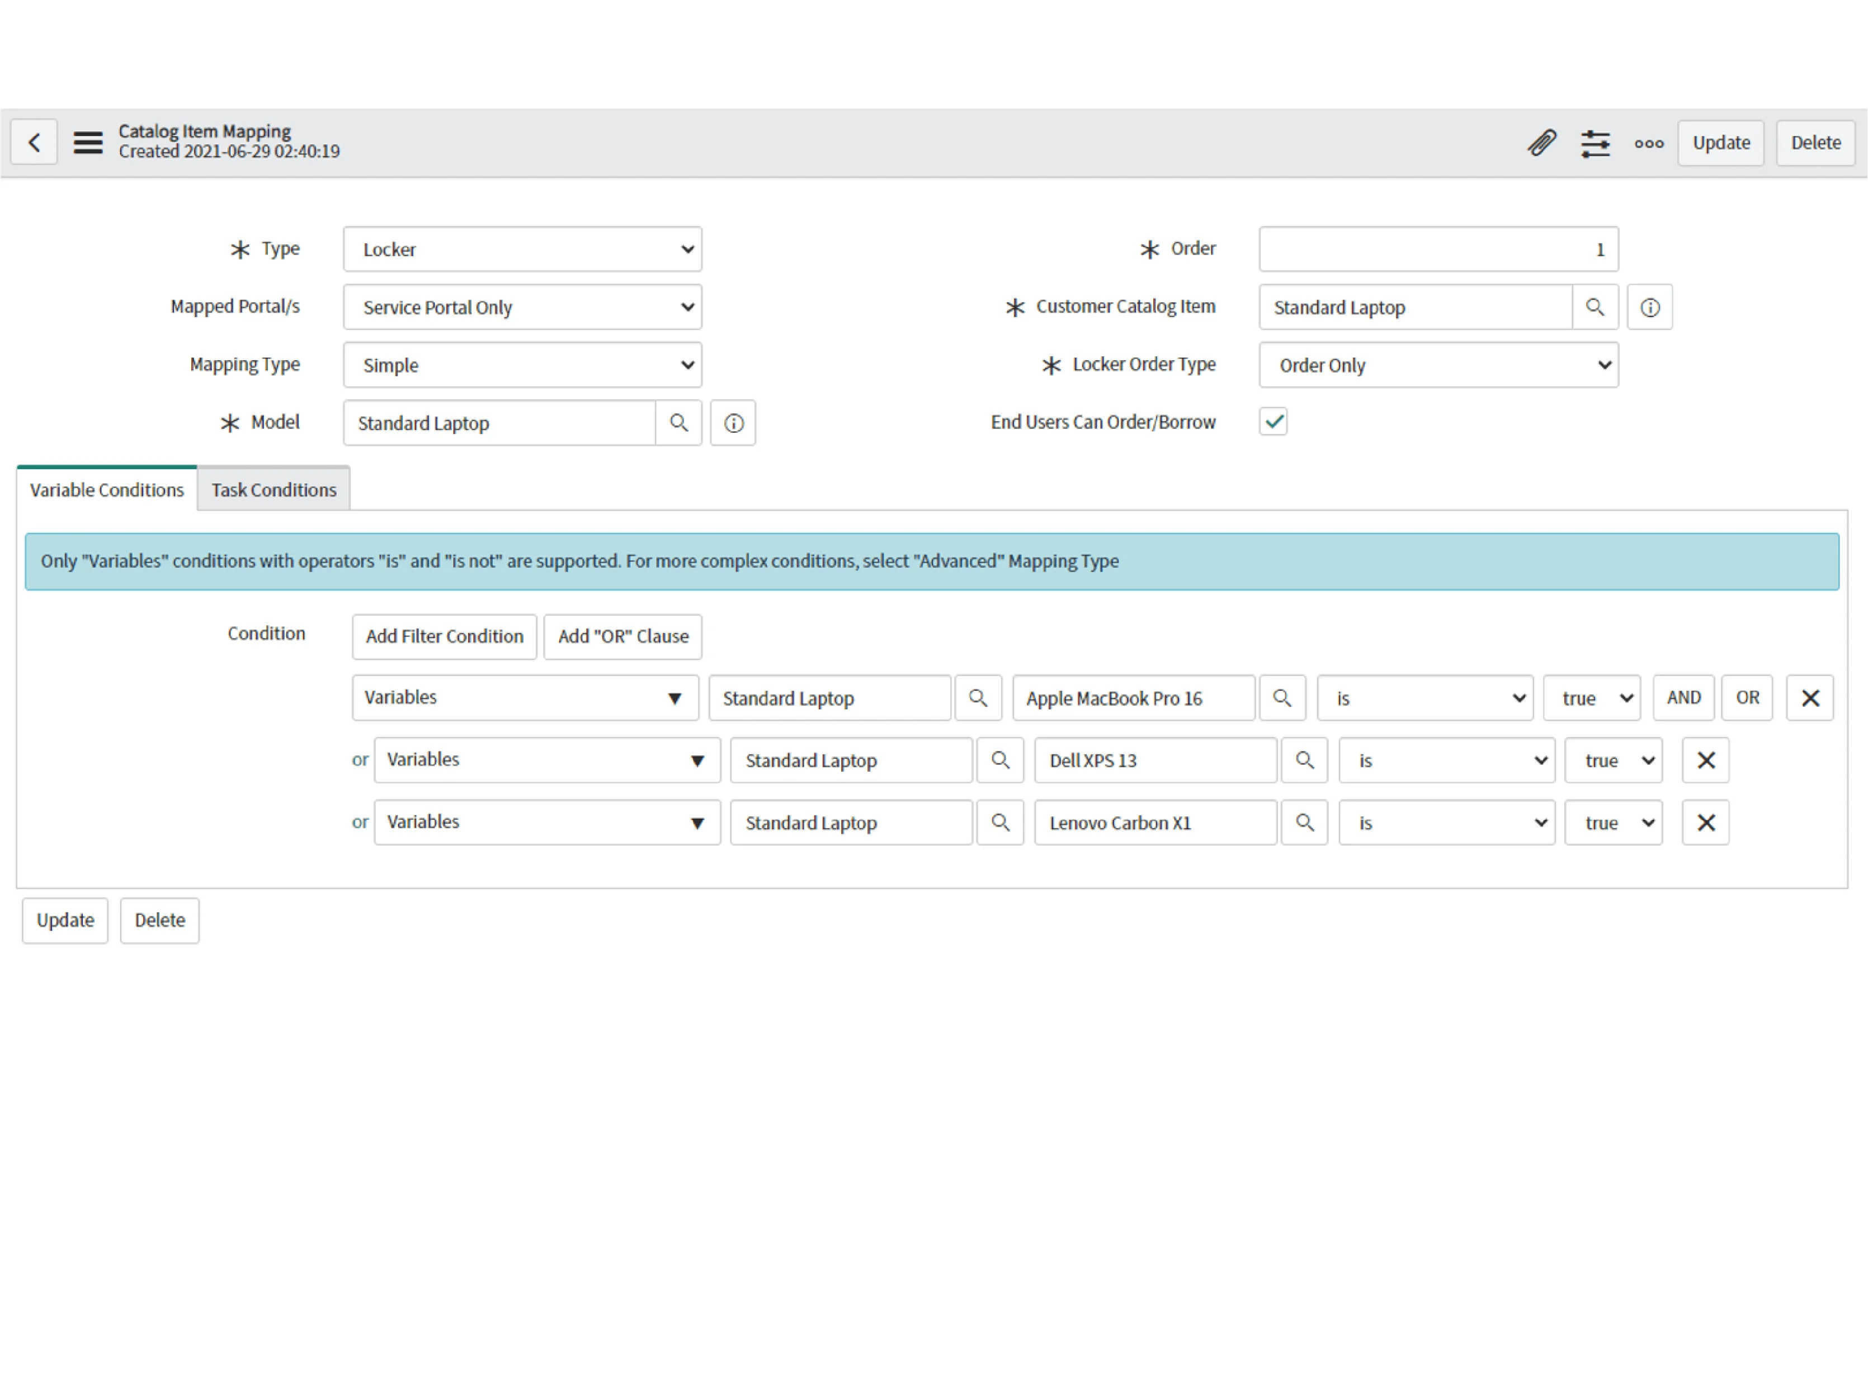Select the Variable Conditions tab

tap(106, 489)
